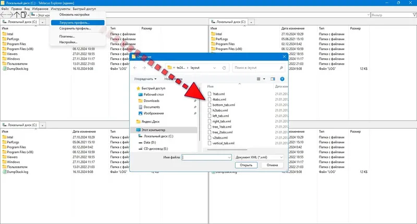Screen dimensions: 417x224
Task: Open the dialog help icon
Action: (282, 79)
